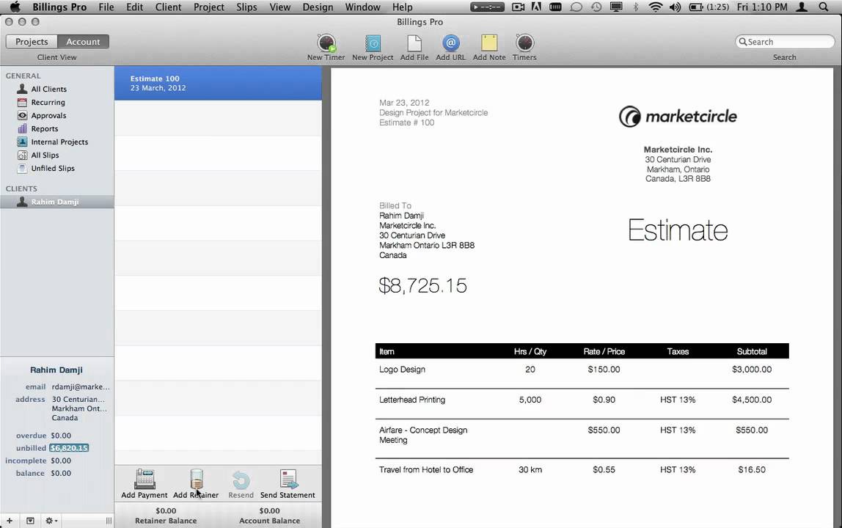Open Spotlight search in the menu bar
This screenshot has height=528, width=842.
pyautogui.click(x=824, y=7)
